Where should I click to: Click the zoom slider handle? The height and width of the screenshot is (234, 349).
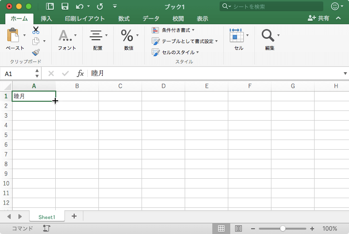pyautogui.click(x=283, y=229)
